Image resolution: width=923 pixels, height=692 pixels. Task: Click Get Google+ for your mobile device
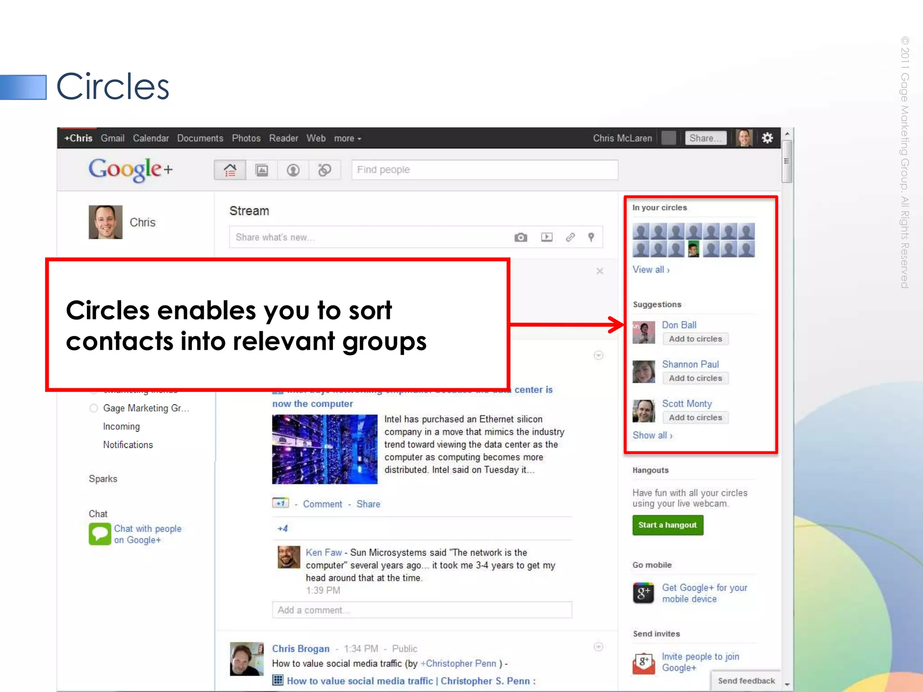(x=704, y=593)
